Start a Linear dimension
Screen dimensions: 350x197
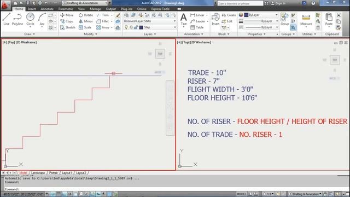coord(197,15)
